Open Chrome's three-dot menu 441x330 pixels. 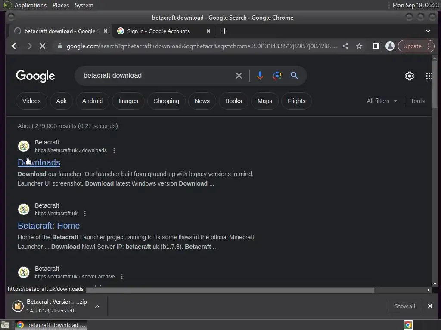[x=429, y=46]
